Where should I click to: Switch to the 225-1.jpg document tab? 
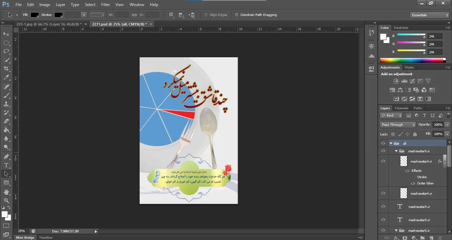49,24
